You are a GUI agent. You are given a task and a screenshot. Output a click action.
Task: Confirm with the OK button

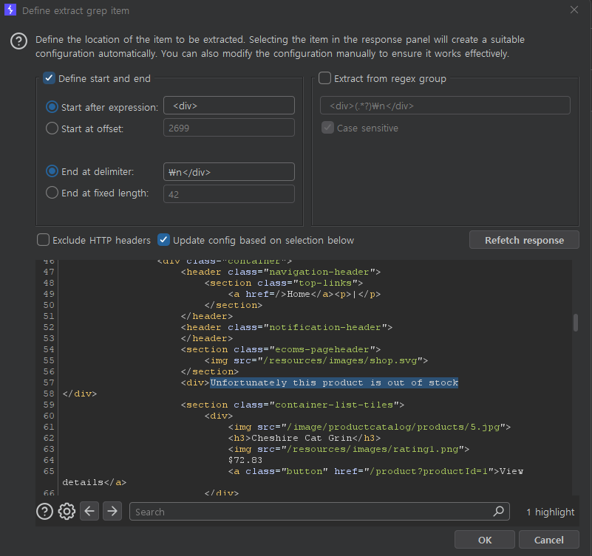(484, 540)
